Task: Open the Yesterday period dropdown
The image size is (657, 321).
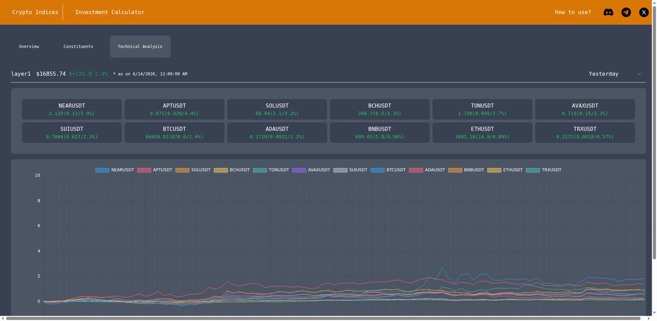Action: pyautogui.click(x=615, y=74)
